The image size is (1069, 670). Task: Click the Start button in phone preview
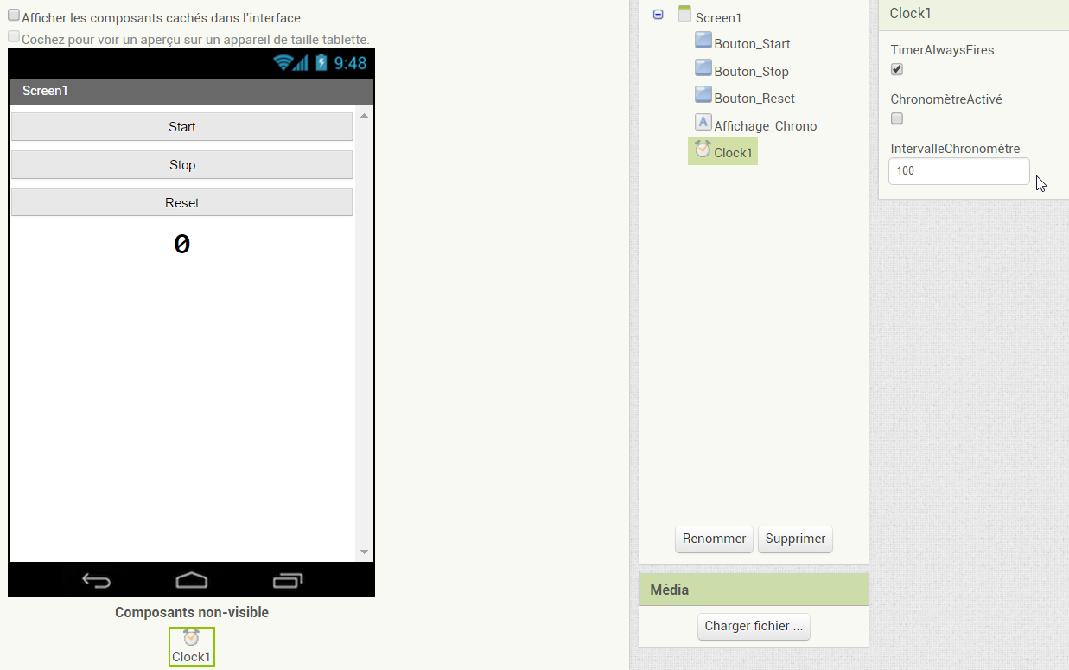click(x=181, y=127)
